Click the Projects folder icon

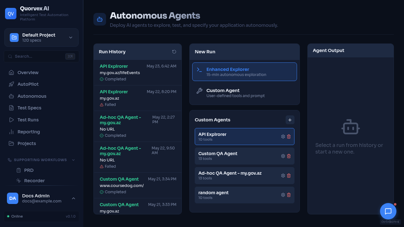11,143
